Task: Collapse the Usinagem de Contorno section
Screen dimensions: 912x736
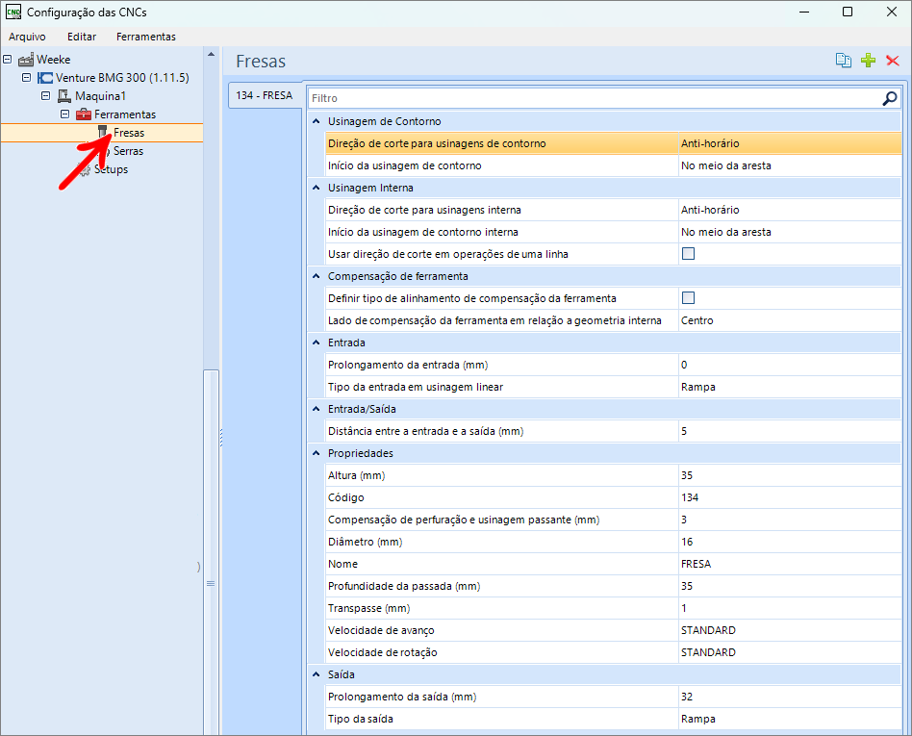Action: [x=317, y=121]
